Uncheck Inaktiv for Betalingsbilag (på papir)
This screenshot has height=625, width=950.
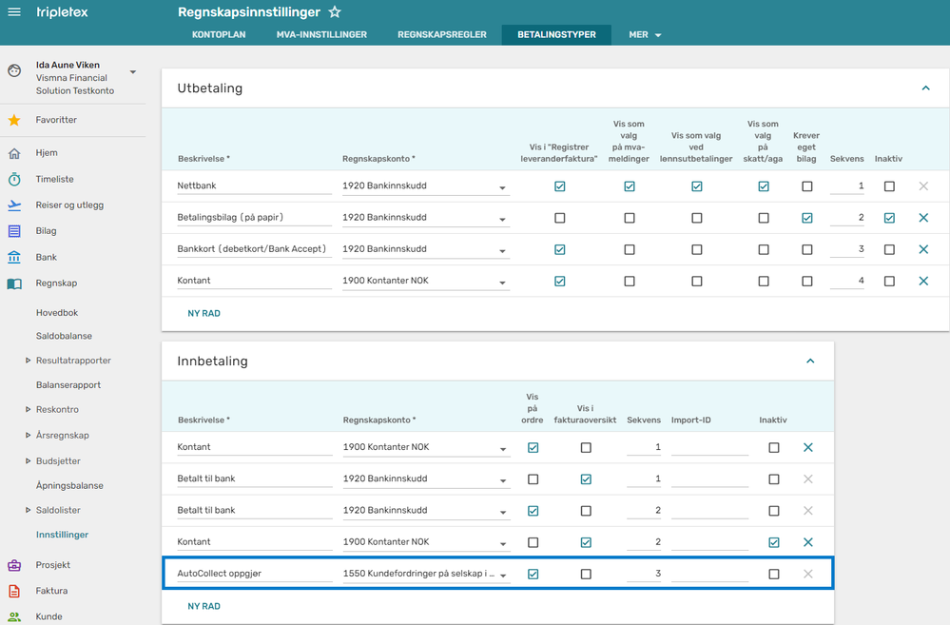click(889, 218)
